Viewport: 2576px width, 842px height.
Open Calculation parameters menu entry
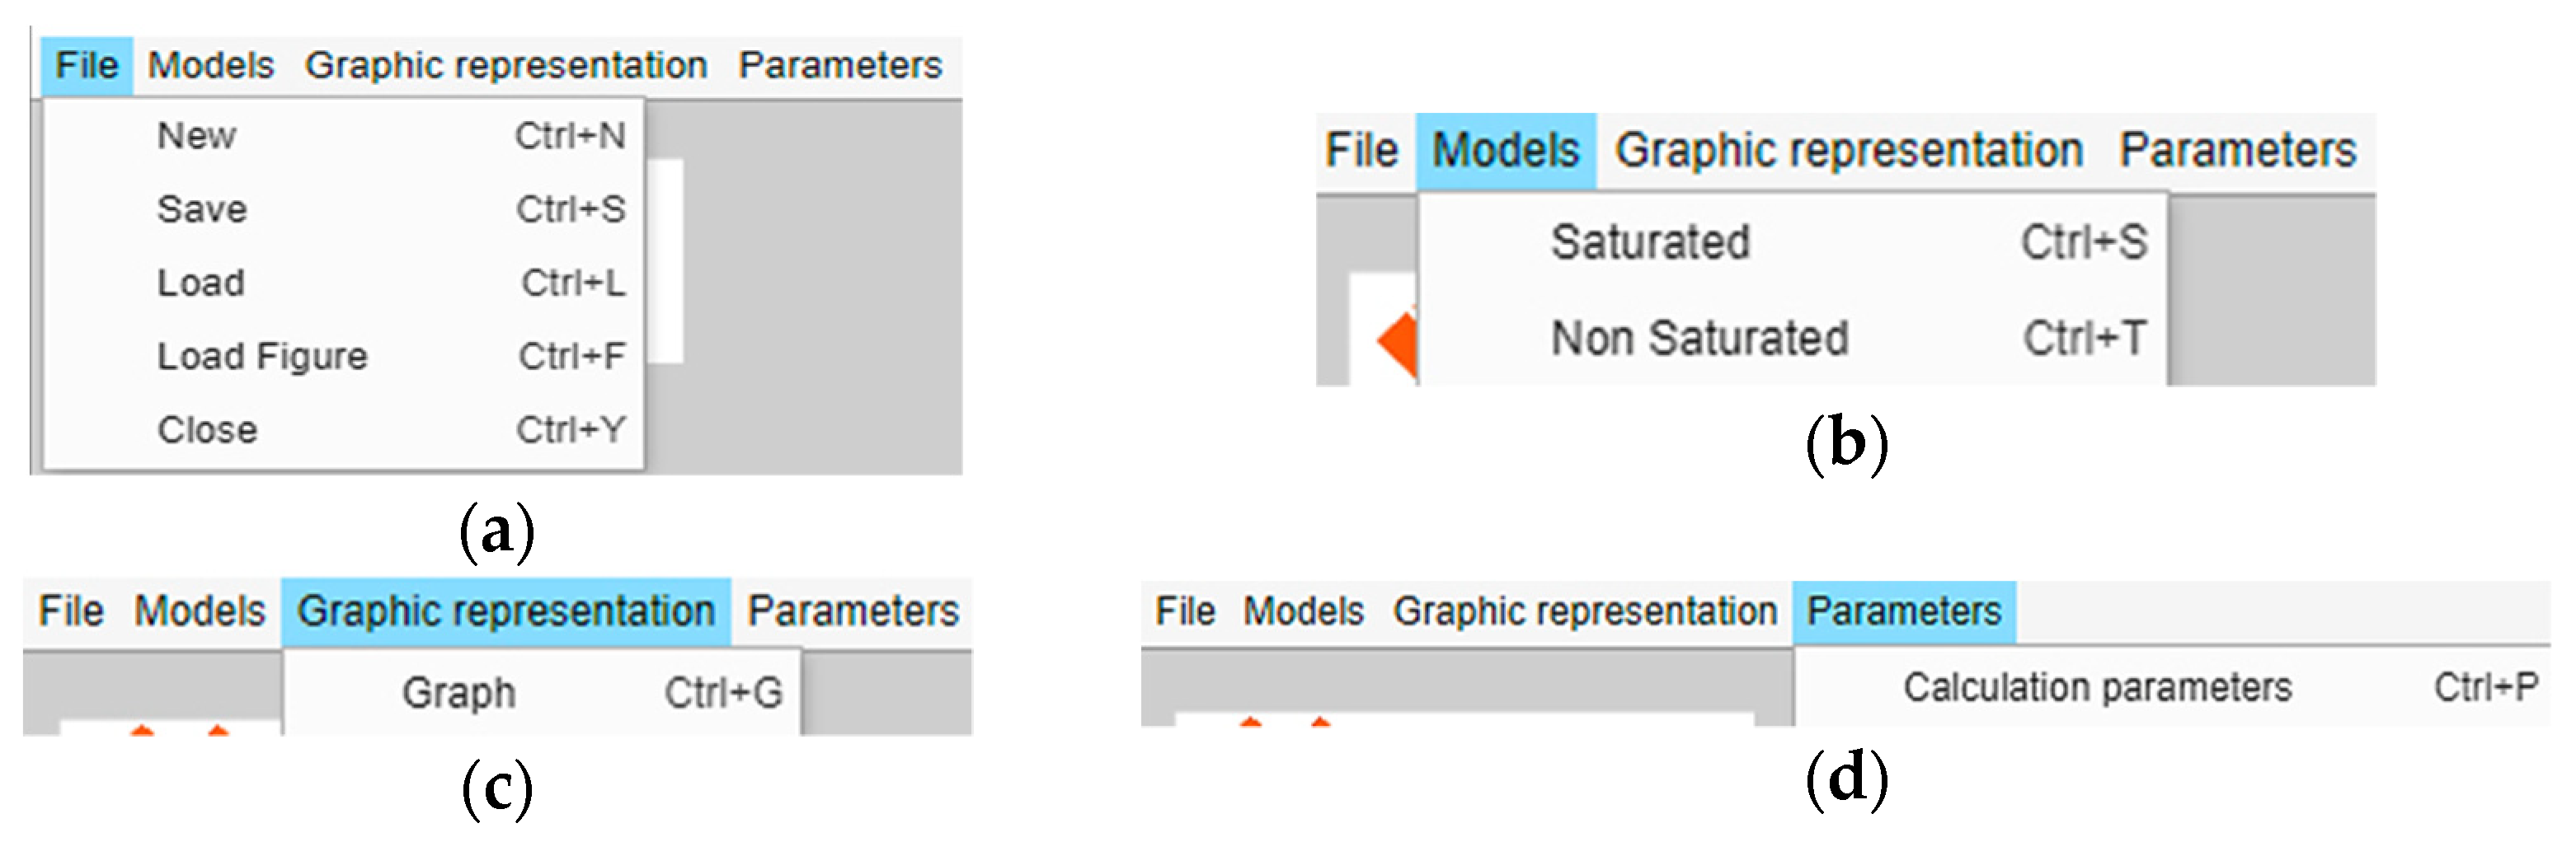2097,688
